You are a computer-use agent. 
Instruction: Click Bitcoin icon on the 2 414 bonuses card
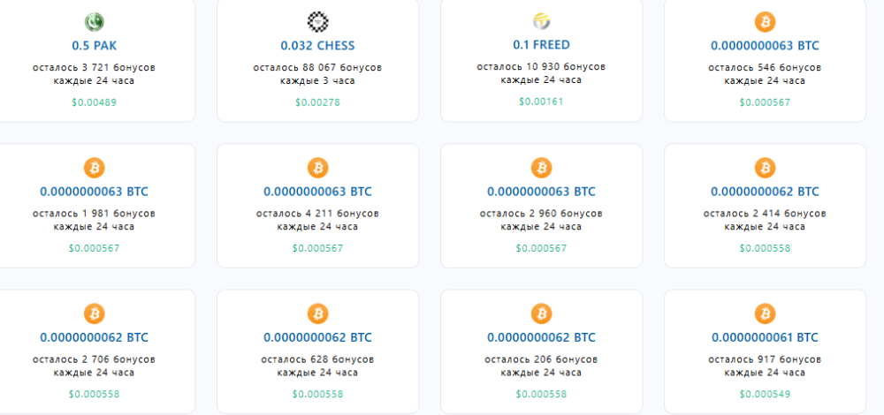pos(765,167)
